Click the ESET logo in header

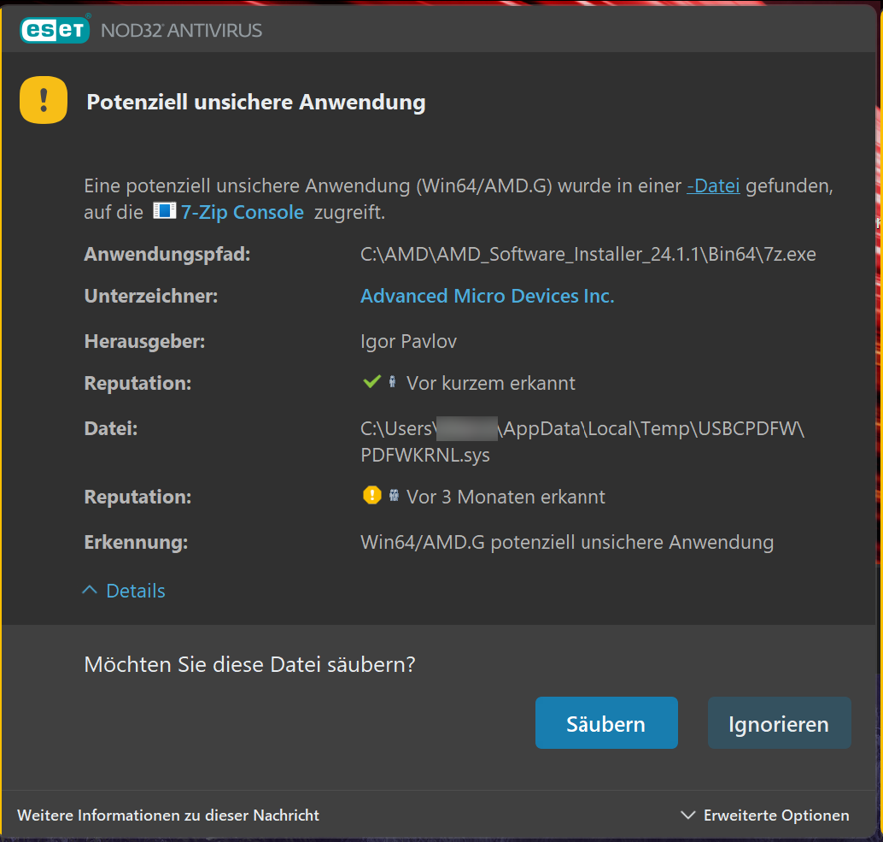pyautogui.click(x=55, y=30)
